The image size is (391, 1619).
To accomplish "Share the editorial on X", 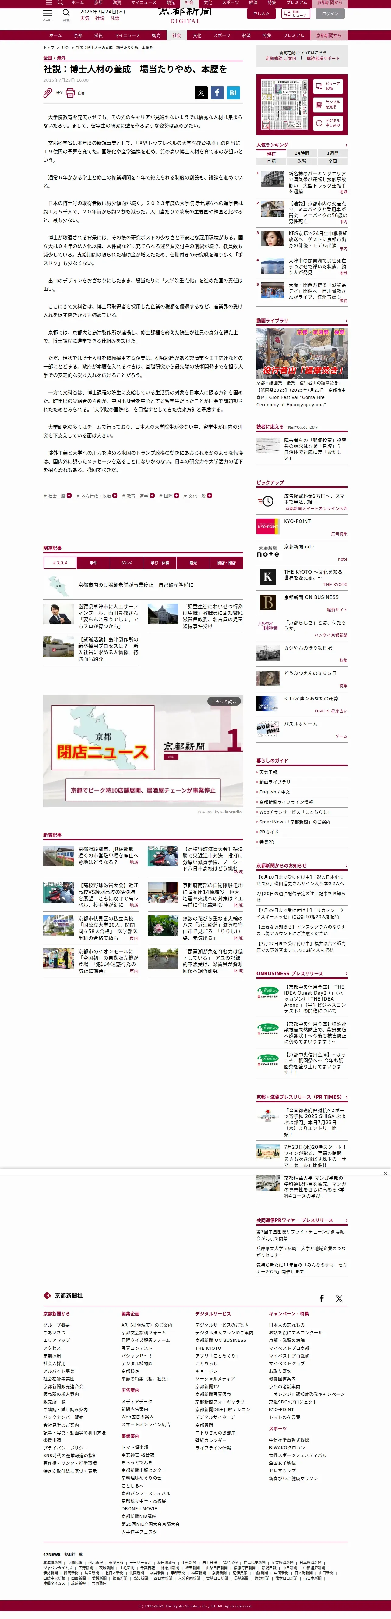I will (x=201, y=93).
